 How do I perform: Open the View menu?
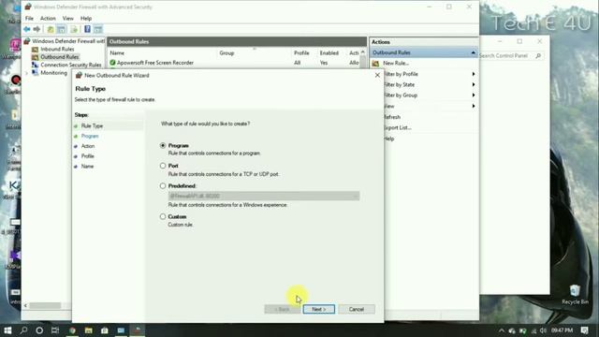pyautogui.click(x=68, y=19)
